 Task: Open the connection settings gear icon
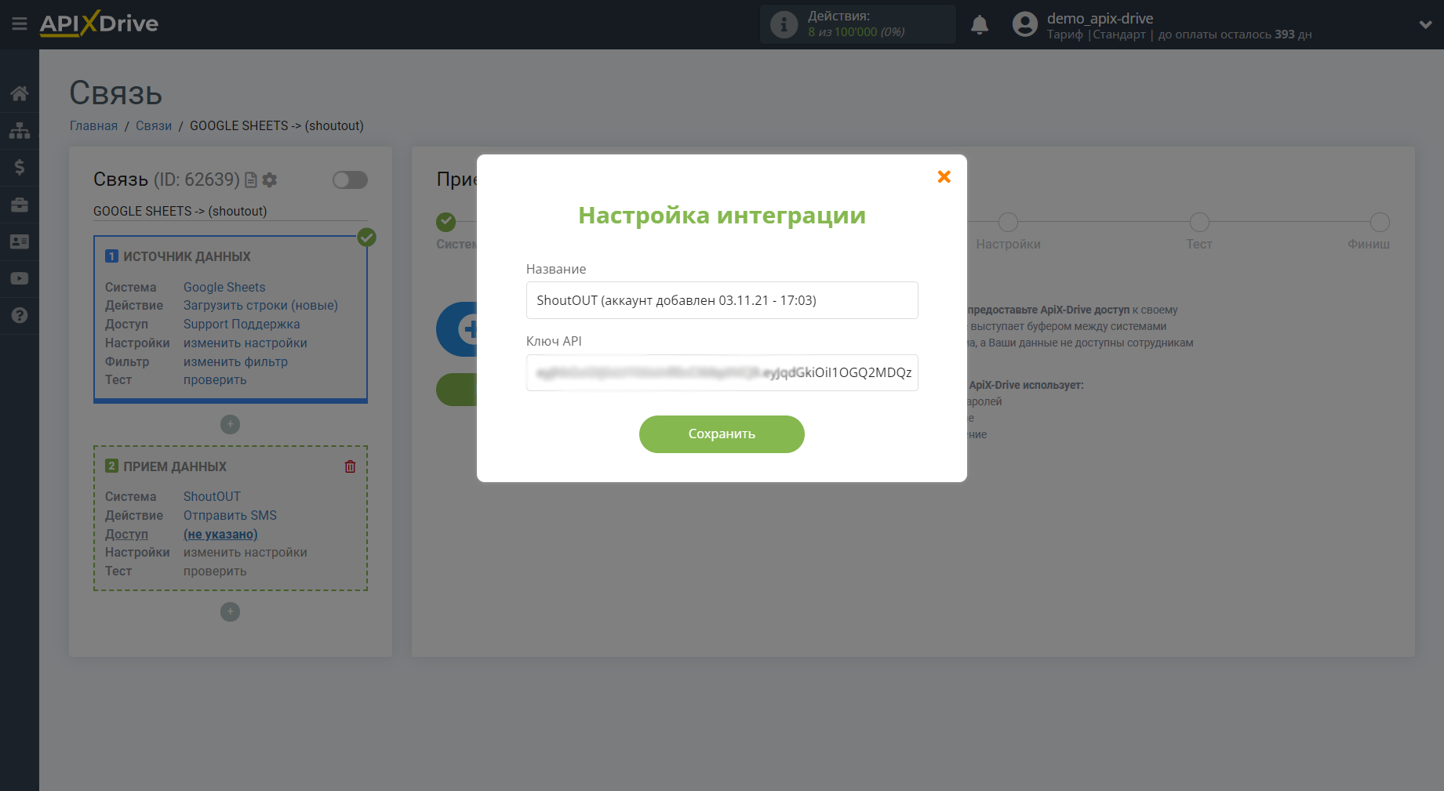[x=270, y=180]
